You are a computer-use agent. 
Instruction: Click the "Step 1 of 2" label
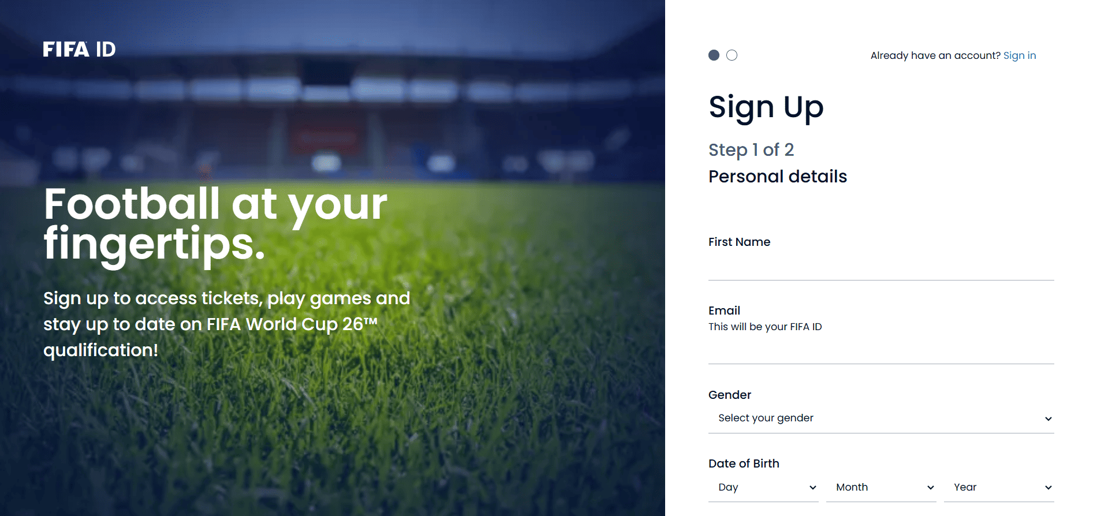pyautogui.click(x=751, y=149)
